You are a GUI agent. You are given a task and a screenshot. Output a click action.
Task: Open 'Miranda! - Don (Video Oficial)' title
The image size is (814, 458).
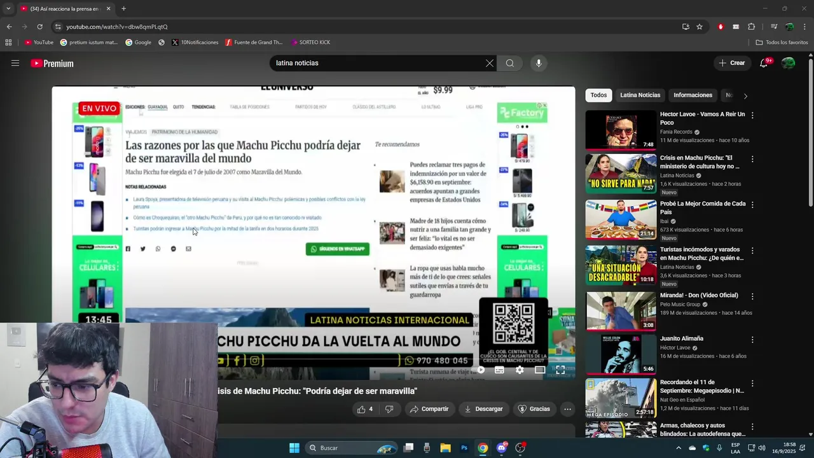pos(699,295)
